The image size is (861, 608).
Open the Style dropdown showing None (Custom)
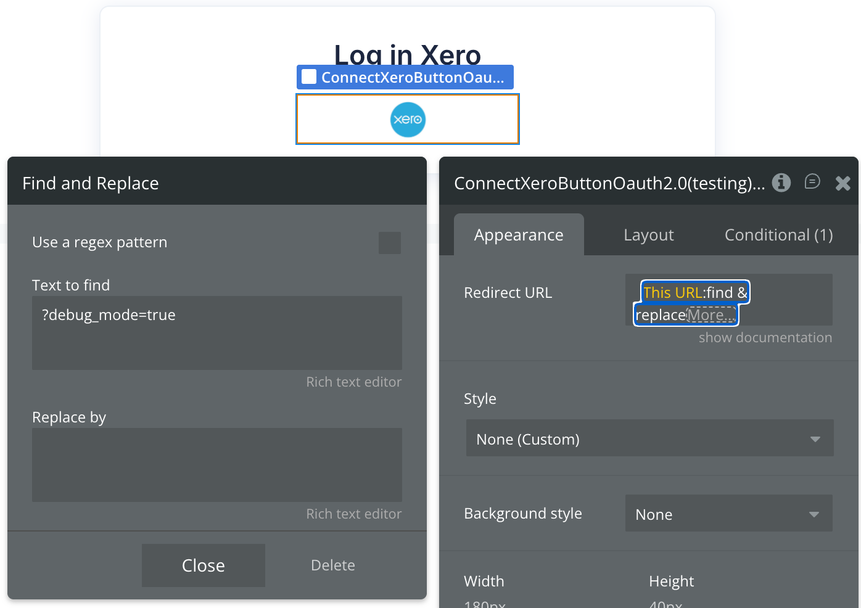pyautogui.click(x=649, y=438)
